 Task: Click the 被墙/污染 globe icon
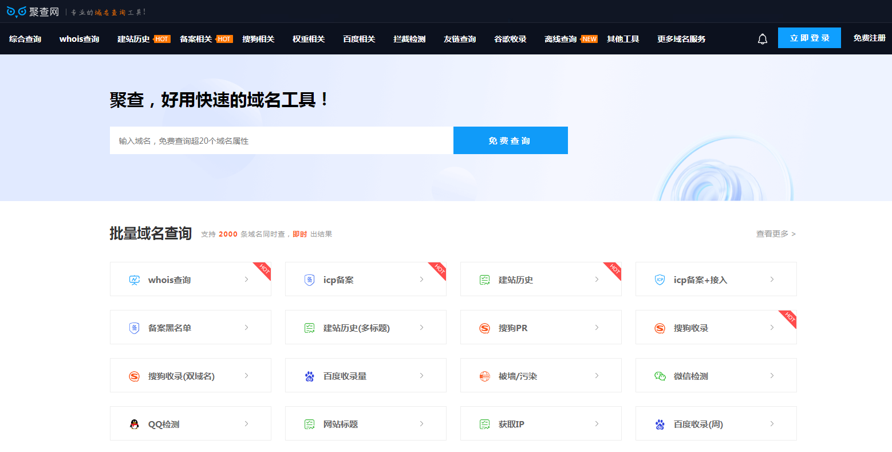click(485, 375)
